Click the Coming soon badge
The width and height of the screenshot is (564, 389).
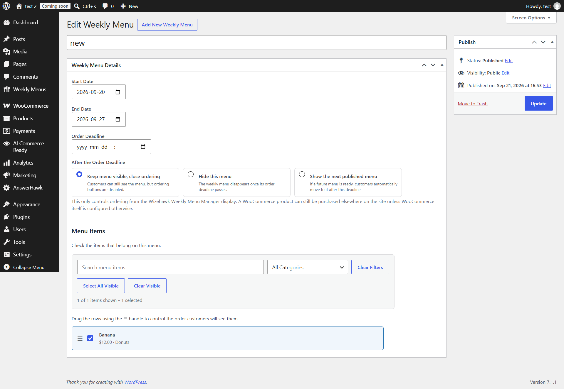pyautogui.click(x=55, y=6)
